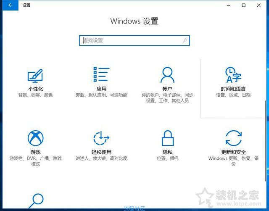Open the 时间和语言 clock icon
The width and height of the screenshot is (269, 211).
233,75
